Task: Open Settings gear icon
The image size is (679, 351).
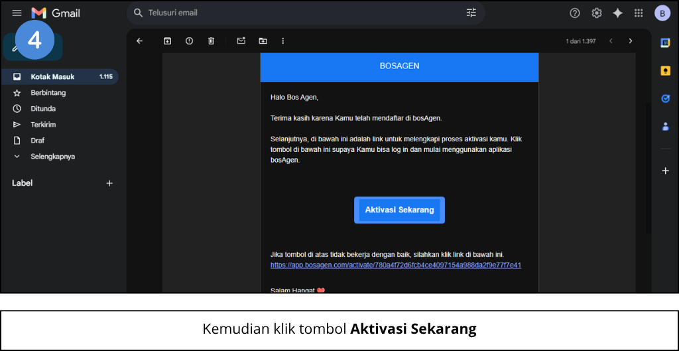Action: (x=597, y=13)
